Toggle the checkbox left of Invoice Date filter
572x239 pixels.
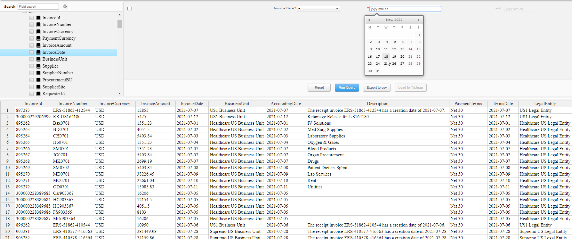tap(129, 9)
